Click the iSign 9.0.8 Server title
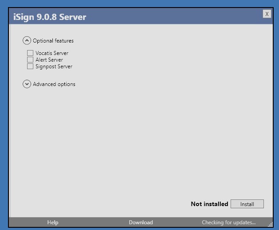Image resolution: width=279 pixels, height=230 pixels. 50,17
